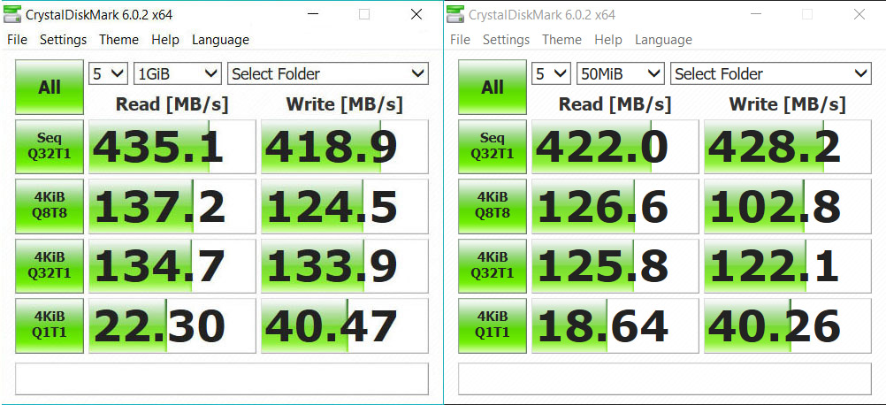
Task: Click the empty comment field in left window
Action: click(222, 379)
